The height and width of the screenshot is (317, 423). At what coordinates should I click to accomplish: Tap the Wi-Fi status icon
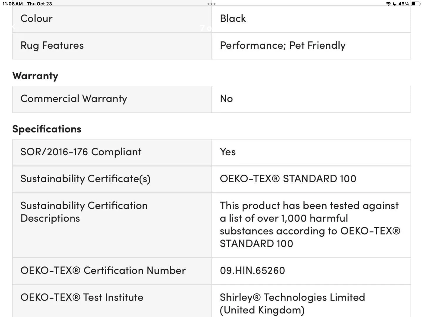(x=388, y=4)
